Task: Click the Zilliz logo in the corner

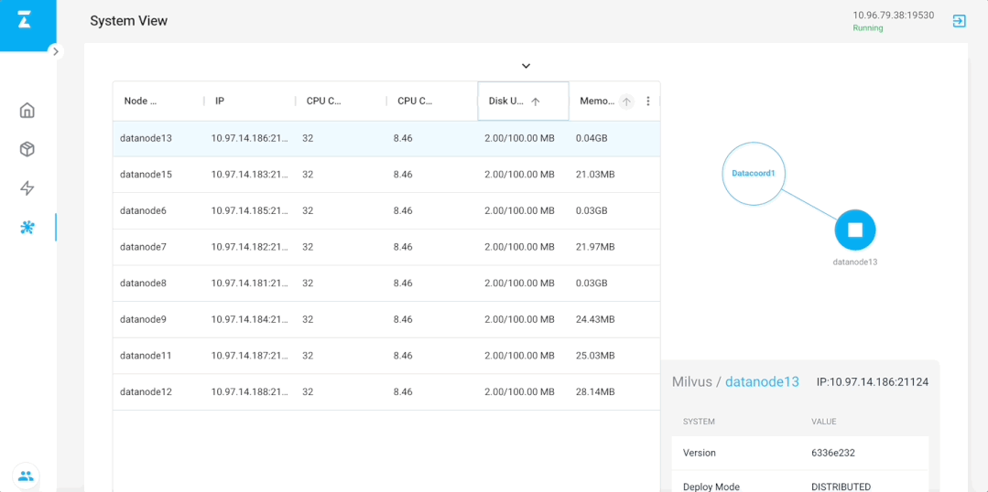Action: click(26, 21)
